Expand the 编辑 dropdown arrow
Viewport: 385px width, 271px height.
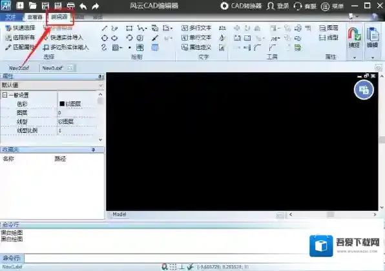[x=373, y=58]
